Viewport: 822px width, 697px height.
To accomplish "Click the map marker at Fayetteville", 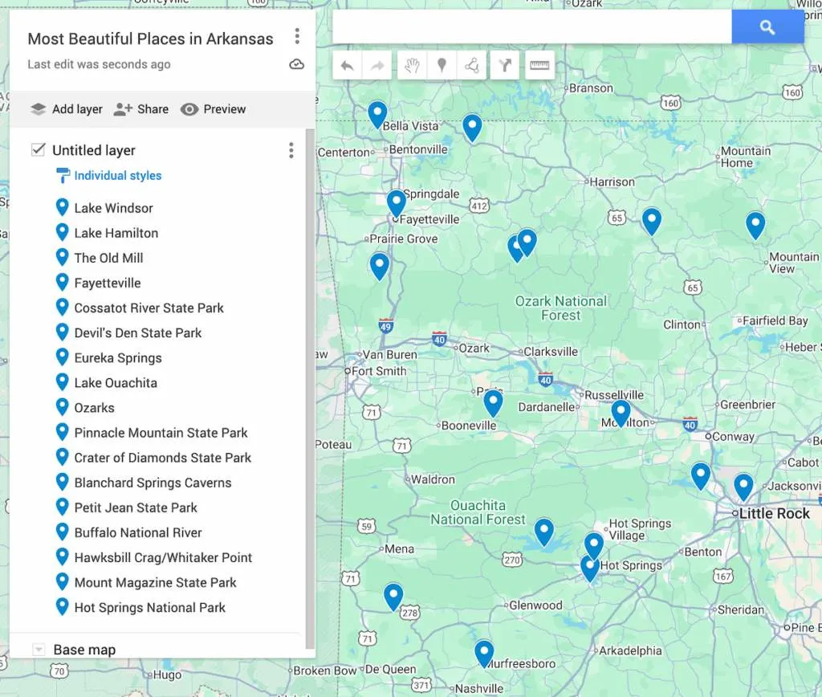I will click(397, 203).
